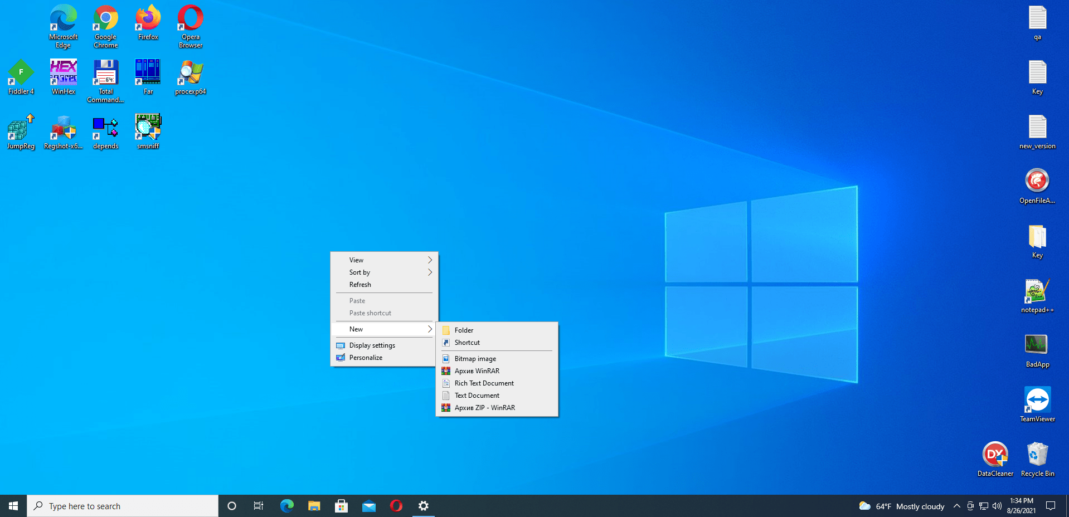Choose Folder in the New submenu
Image resolution: width=1069 pixels, height=517 pixels.
(x=464, y=330)
